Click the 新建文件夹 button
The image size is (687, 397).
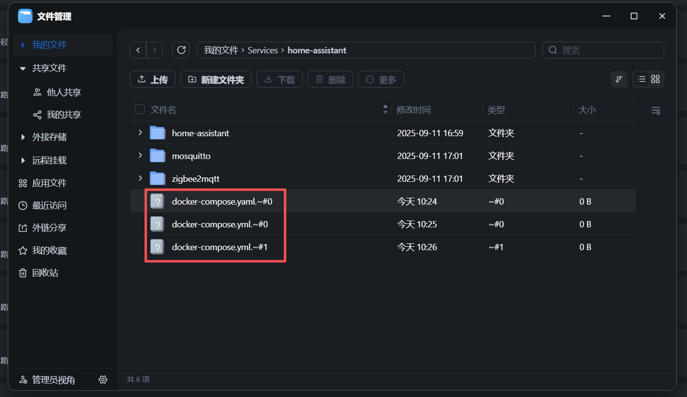coord(216,79)
